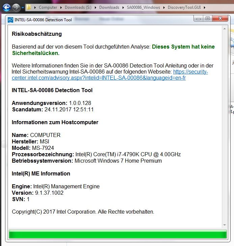Click the Explorer back navigation arrow
Viewport: 234px width, 246px height.
pyautogui.click(x=6, y=7)
